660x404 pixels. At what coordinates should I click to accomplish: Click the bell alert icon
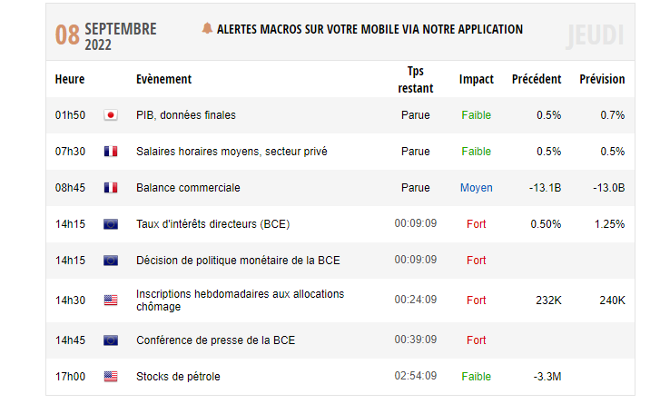coord(207,29)
